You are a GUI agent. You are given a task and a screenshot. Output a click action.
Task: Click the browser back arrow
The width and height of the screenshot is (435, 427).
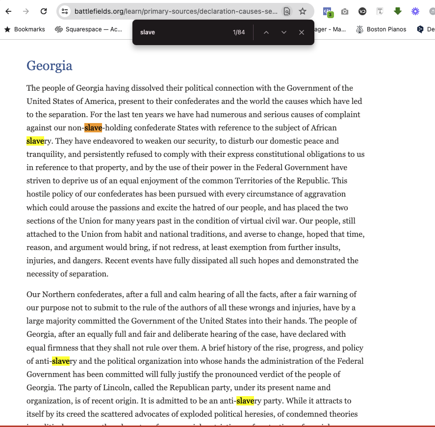coord(8,11)
